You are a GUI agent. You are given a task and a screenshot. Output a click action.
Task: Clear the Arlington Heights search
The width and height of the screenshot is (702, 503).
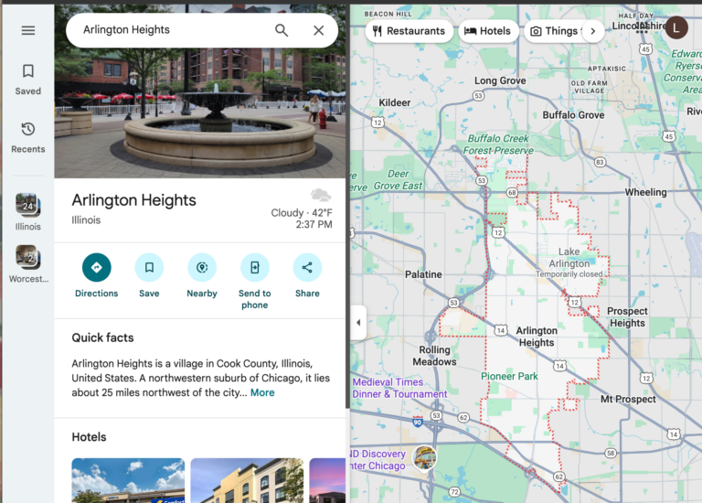[x=318, y=30]
